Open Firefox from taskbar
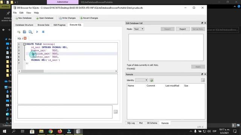 tap(60, 131)
